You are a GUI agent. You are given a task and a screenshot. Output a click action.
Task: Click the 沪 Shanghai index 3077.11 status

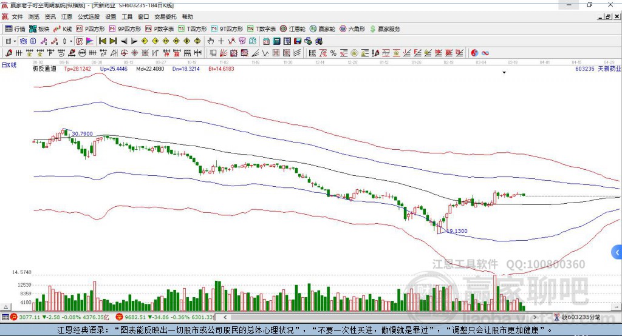coord(60,317)
